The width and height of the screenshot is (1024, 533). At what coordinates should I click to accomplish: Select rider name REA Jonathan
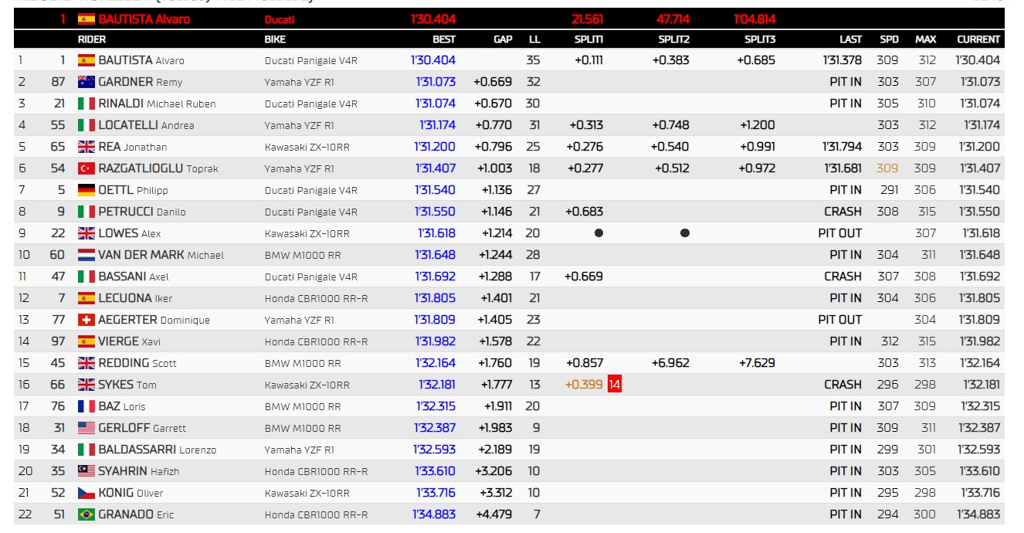click(x=133, y=147)
